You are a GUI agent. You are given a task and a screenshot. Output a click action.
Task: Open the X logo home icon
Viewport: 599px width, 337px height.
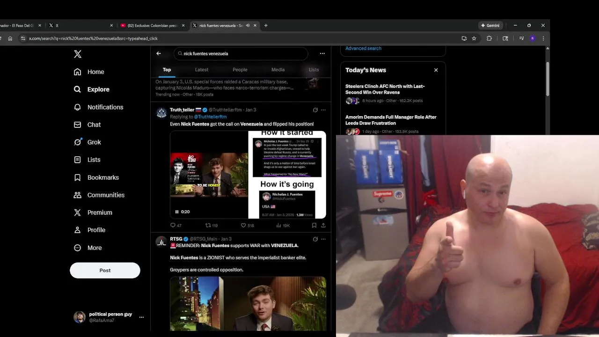coord(78,54)
